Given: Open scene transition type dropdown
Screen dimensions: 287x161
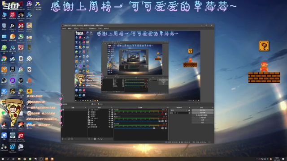Looking at the screenshot, I should [x=179, y=110].
